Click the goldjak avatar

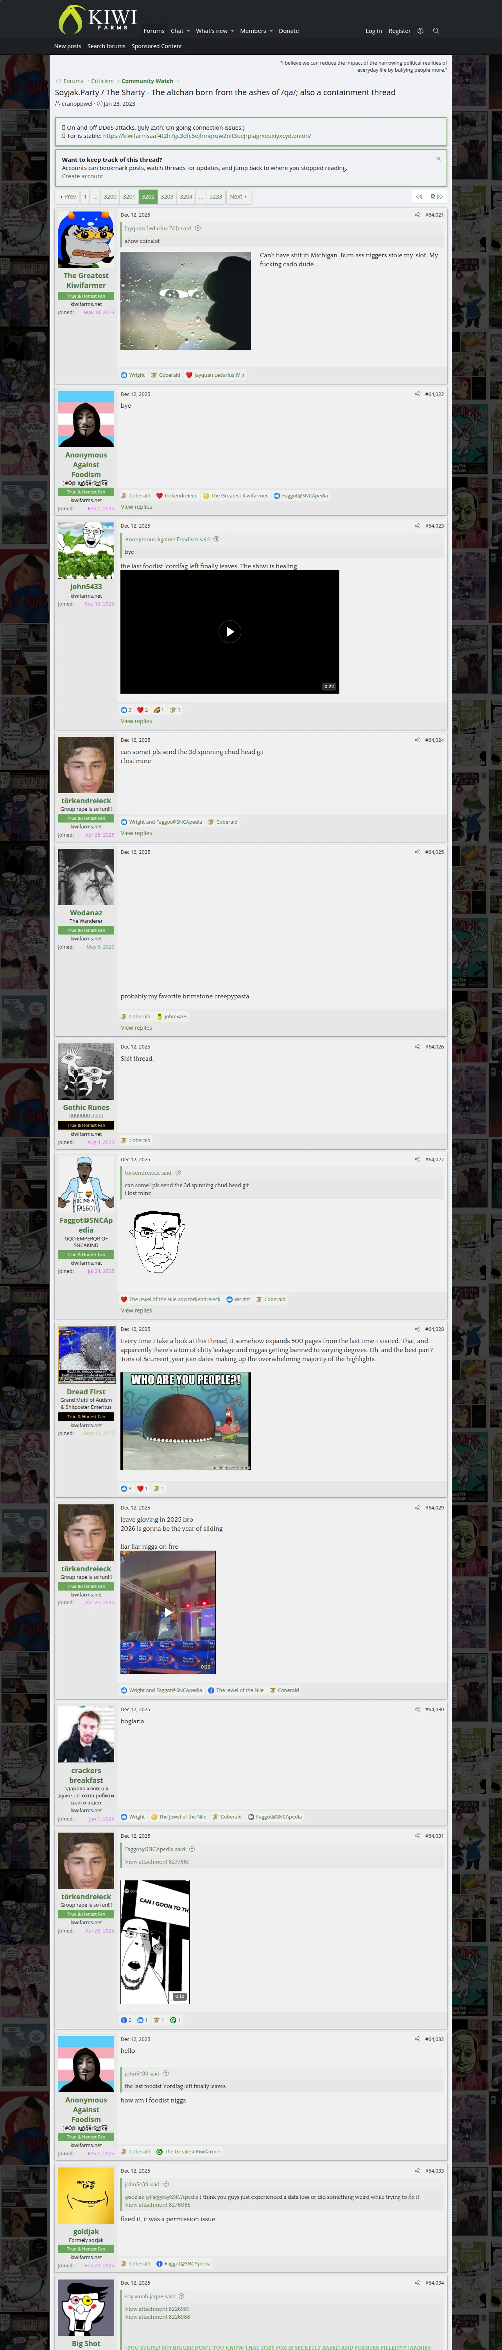coord(86,2196)
